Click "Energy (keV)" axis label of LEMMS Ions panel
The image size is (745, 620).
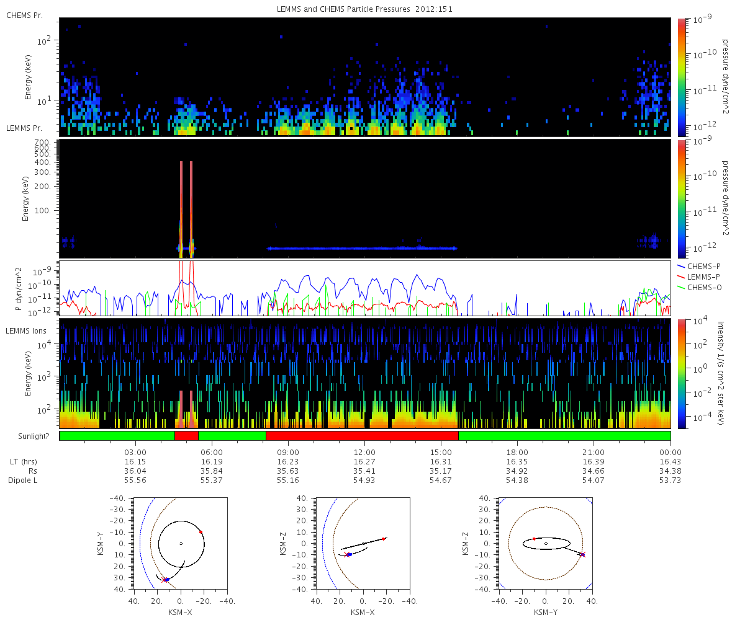[28, 374]
